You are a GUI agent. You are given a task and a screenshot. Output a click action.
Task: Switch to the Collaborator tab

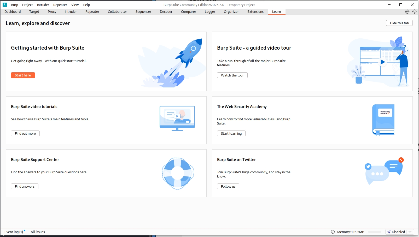point(117,11)
